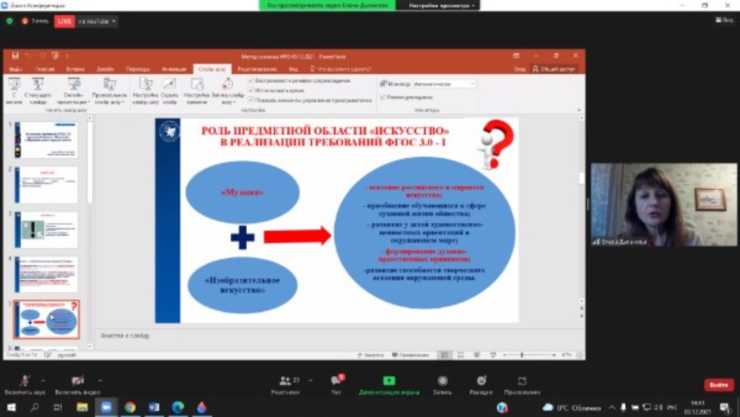Click the green Share Screen icon

click(x=389, y=381)
